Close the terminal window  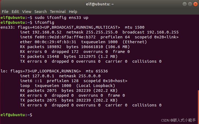pyautogui.click(x=195, y=4)
